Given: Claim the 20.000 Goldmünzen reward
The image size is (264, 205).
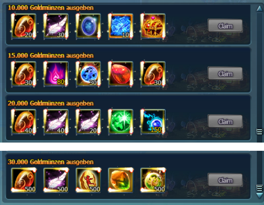Looking at the screenshot, I should coord(225,122).
